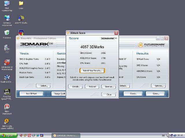The image size is (185, 138).
Task: Open the Network Neighborhood desktop icon
Action: point(7,21)
